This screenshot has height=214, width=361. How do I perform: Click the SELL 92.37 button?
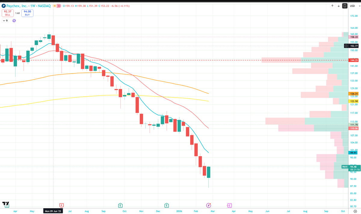(x=8, y=13)
